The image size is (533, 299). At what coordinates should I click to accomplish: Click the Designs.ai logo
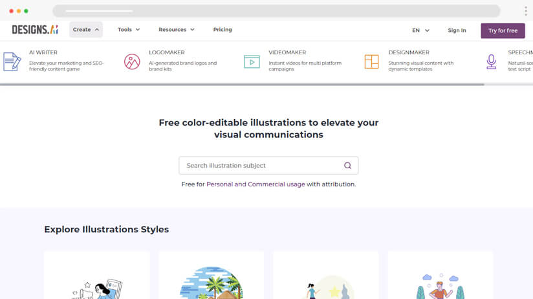[35, 30]
